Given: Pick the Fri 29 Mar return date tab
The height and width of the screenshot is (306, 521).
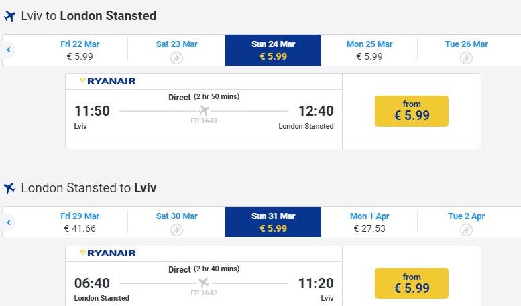Looking at the screenshot, I should (x=80, y=222).
